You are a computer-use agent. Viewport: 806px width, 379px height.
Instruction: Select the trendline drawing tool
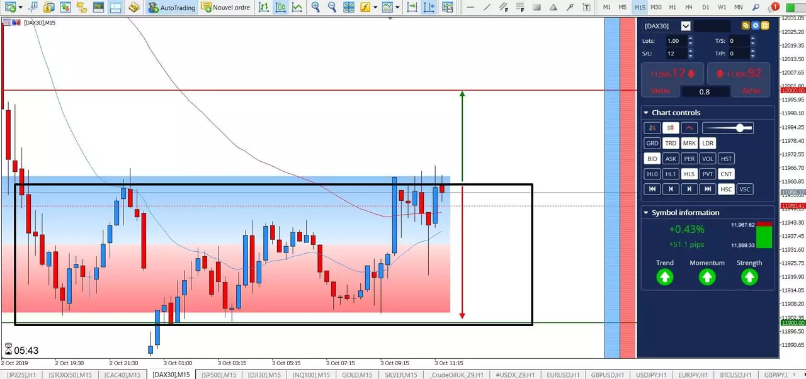487,8
